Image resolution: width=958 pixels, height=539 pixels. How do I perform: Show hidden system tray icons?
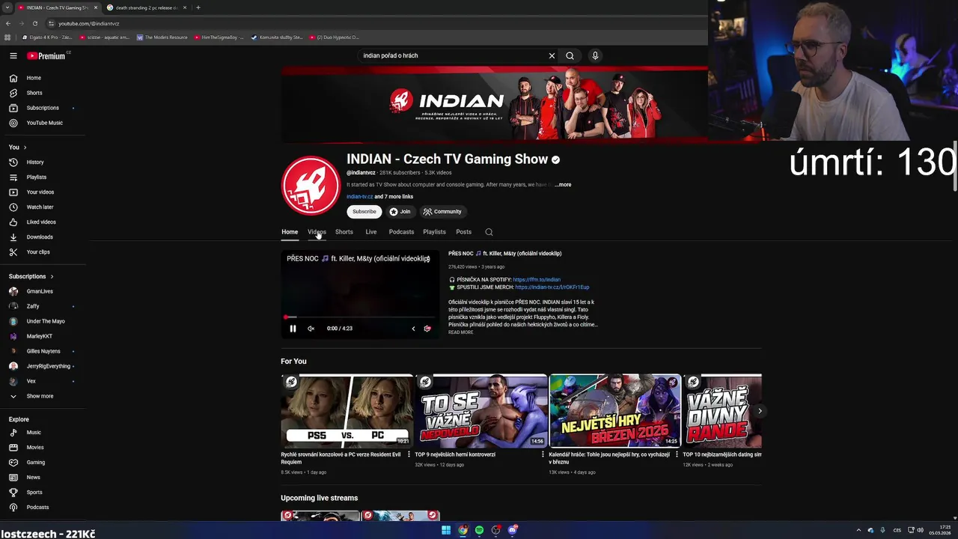coord(858,530)
